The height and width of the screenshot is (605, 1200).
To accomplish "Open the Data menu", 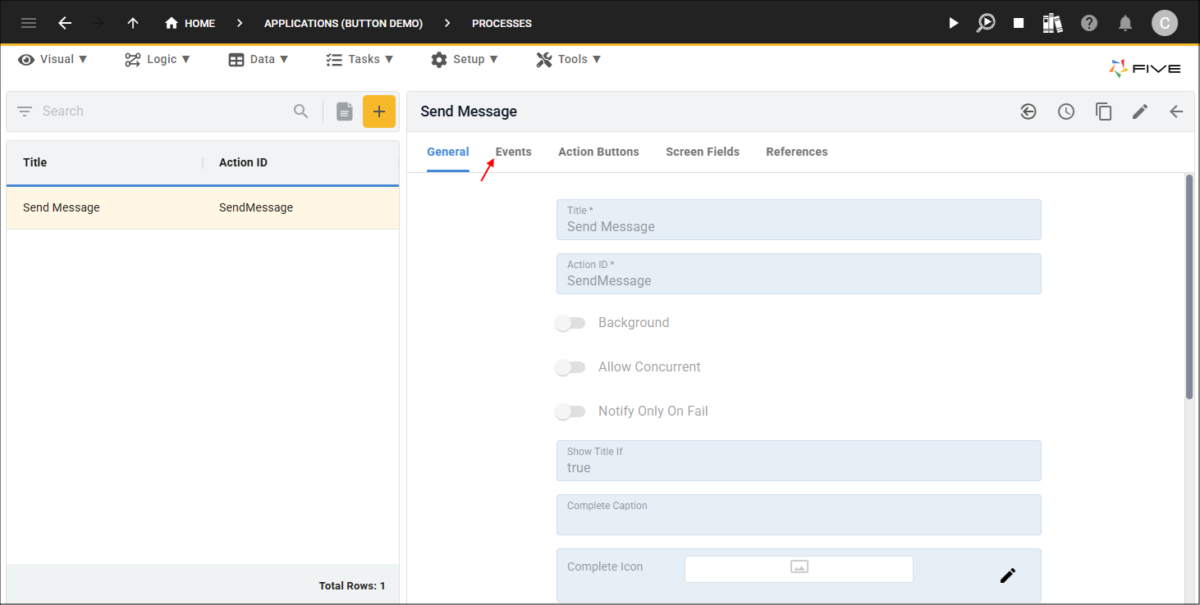I will 259,59.
